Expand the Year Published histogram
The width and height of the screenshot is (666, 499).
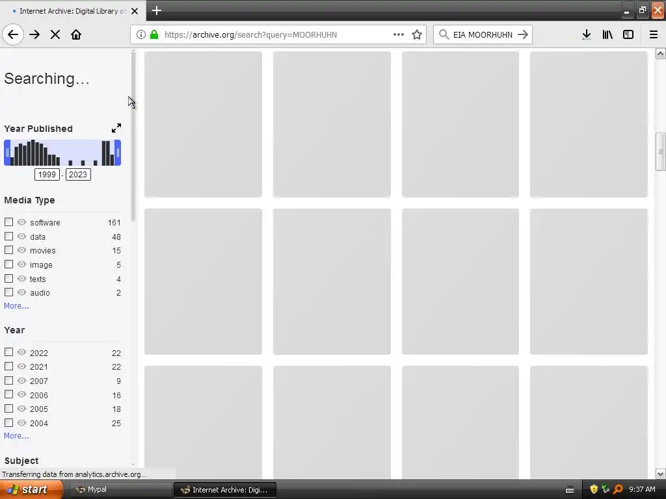point(116,128)
